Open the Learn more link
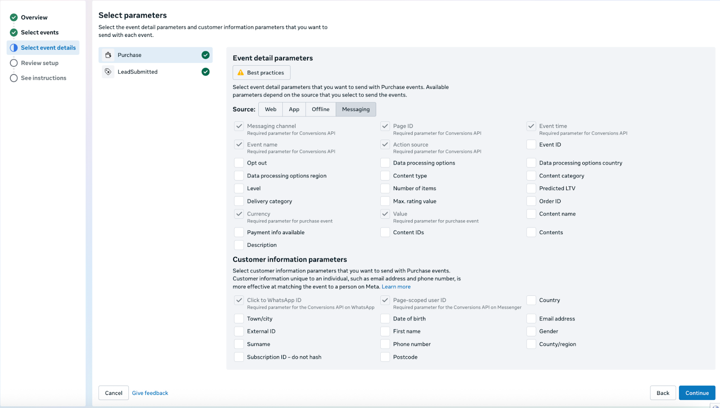 [396, 287]
